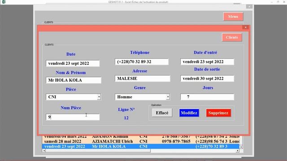The image size is (287, 161).
Task: Focus the Num Pièce field
Action: [x=73, y=117]
